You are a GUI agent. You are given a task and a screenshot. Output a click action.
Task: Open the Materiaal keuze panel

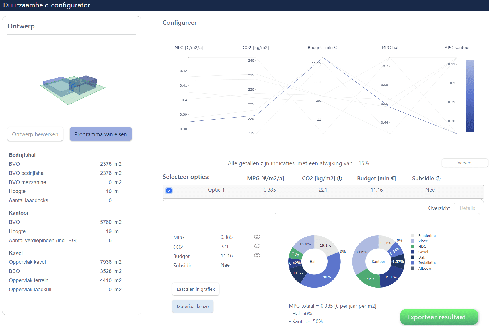click(x=192, y=306)
